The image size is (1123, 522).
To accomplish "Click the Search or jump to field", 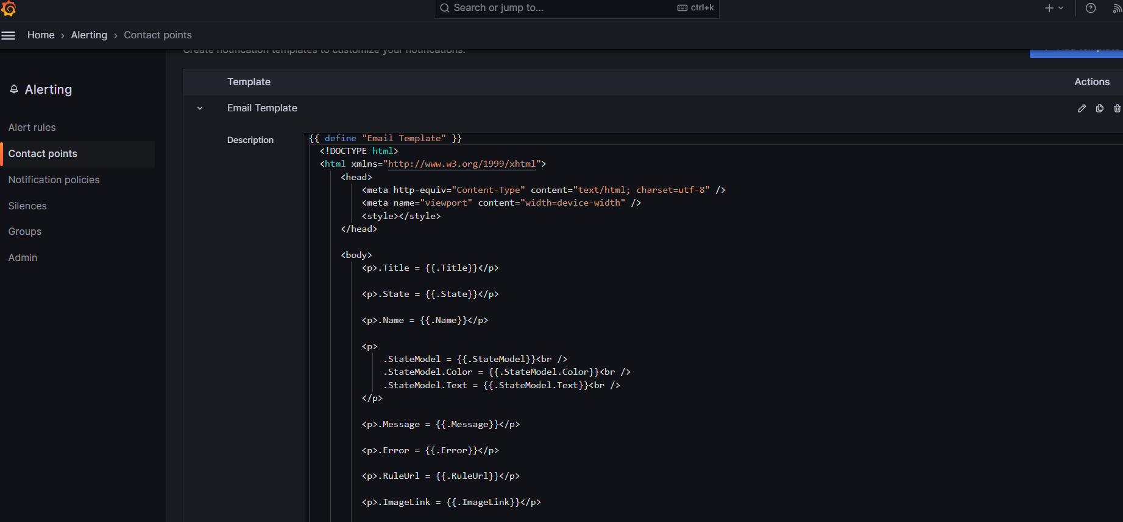I will pos(576,9).
